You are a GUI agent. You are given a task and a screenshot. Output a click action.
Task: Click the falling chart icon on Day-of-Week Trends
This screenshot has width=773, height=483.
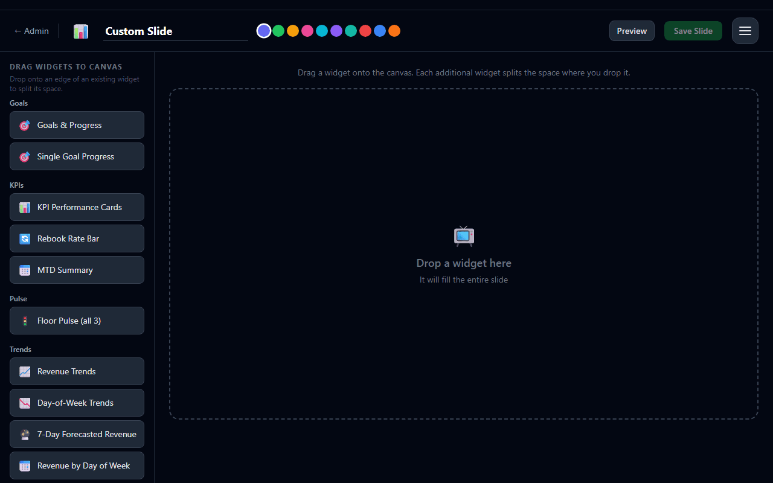point(25,403)
